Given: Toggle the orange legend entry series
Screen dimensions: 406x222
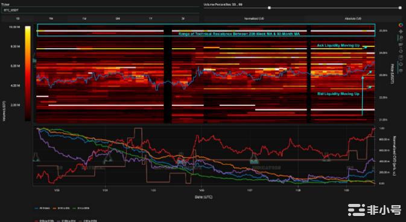Looking at the screenshot, I should [61, 208].
